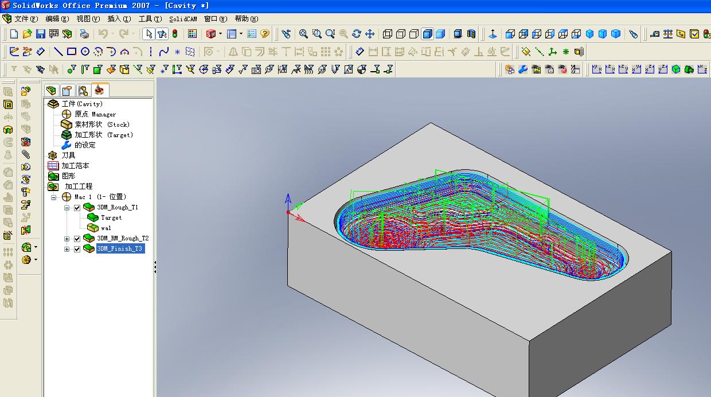Image resolution: width=711 pixels, height=397 pixels.
Task: Open the SW icon dropdown arrow
Action: pos(221,34)
